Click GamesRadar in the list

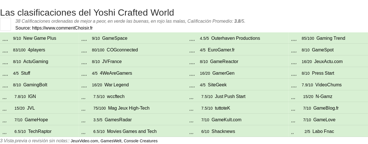118,120
